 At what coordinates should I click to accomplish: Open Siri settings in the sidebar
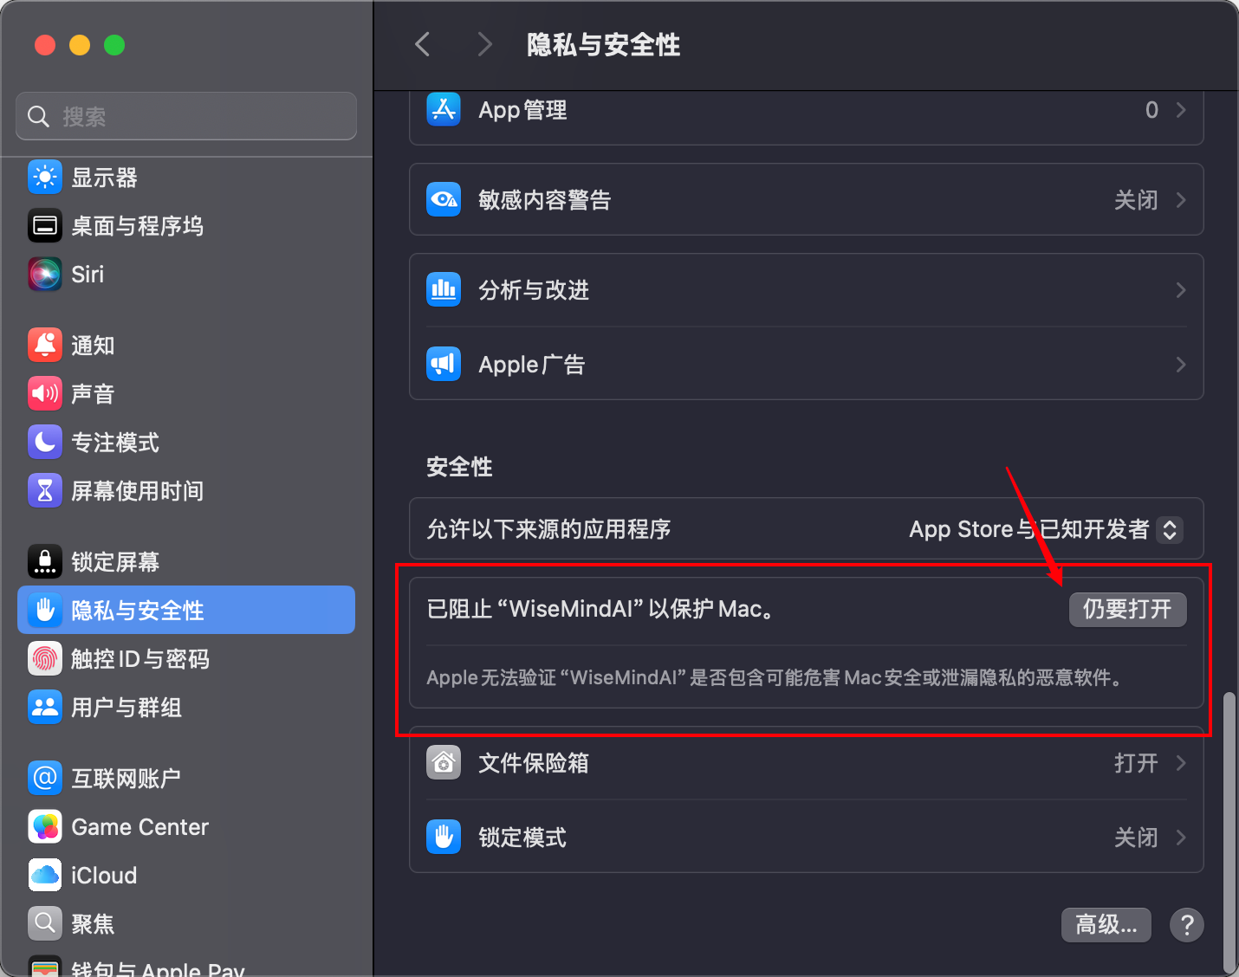pyautogui.click(x=45, y=274)
